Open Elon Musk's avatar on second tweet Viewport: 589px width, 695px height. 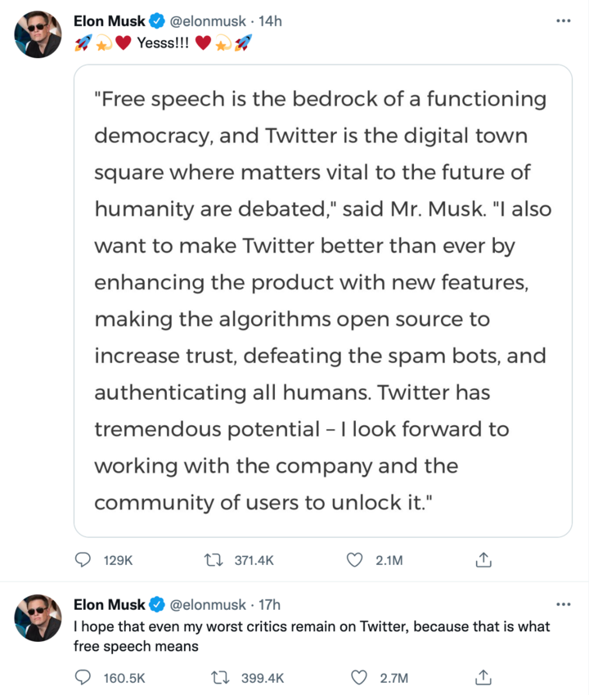(x=38, y=618)
